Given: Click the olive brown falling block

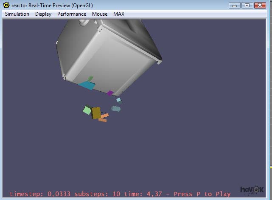Looking at the screenshot, I should (x=96, y=113).
